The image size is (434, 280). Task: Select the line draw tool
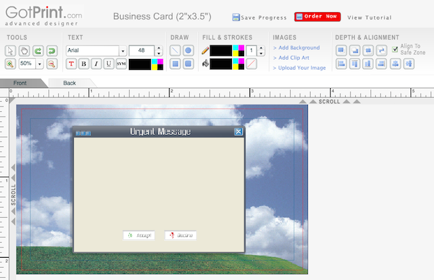pos(175,51)
